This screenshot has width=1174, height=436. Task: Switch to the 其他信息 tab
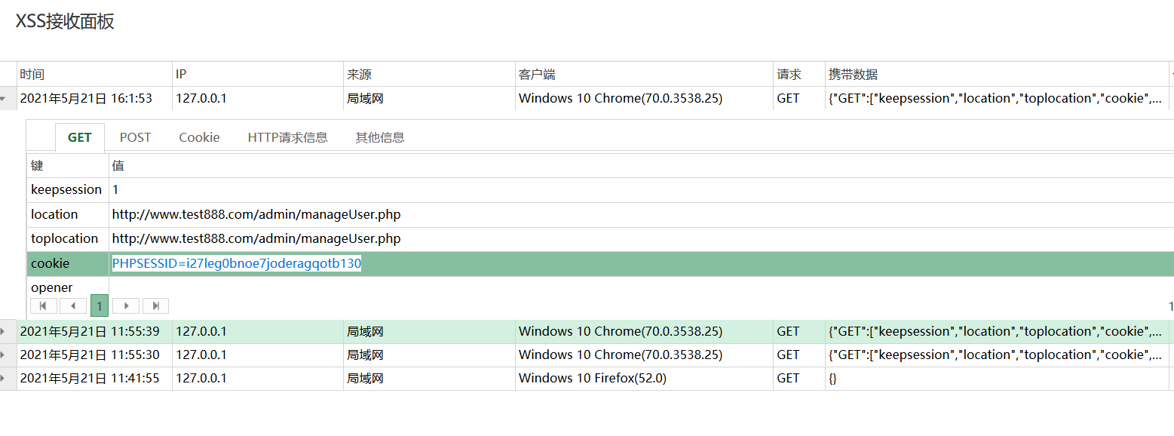click(380, 137)
